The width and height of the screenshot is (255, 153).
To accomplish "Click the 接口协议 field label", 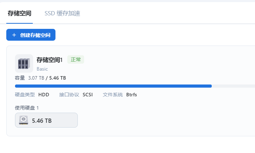I will (69, 95).
